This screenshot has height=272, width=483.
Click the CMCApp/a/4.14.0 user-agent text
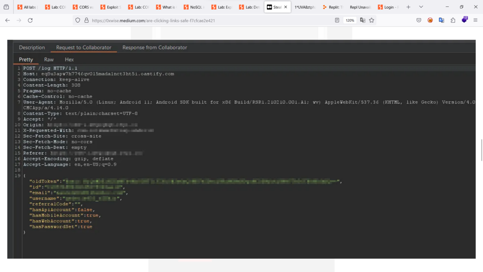tap(46, 108)
